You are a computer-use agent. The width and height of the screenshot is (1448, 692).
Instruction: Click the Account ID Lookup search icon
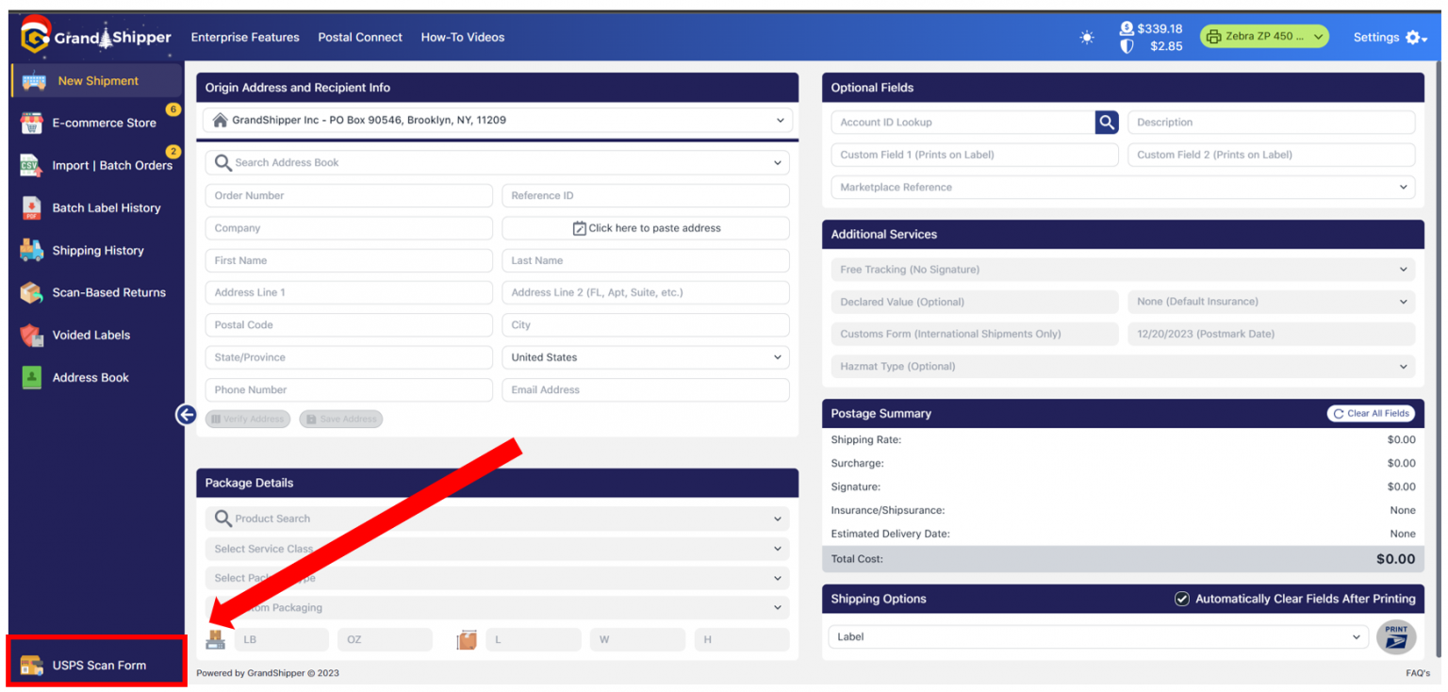[1106, 123]
